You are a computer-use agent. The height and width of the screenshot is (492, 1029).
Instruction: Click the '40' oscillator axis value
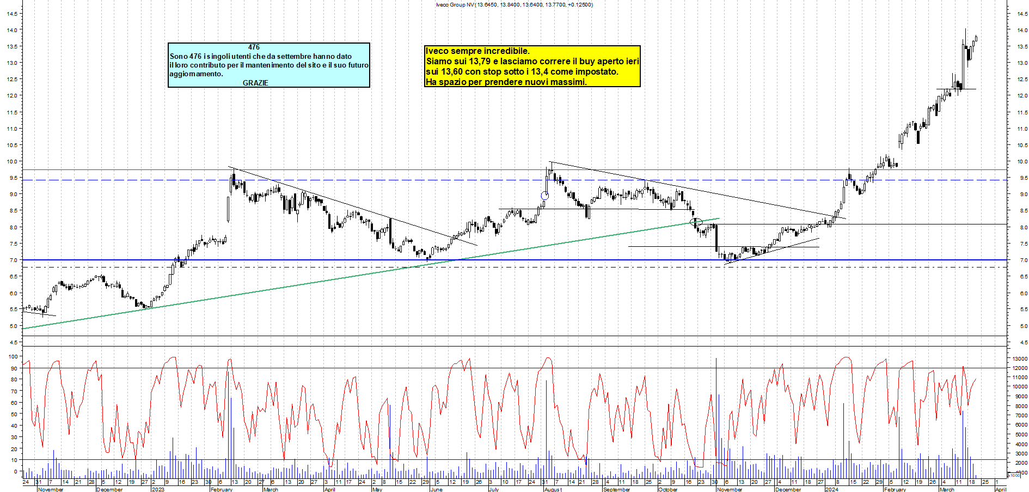click(x=14, y=426)
